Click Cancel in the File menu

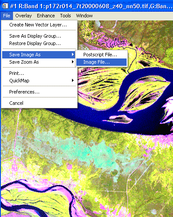pyautogui.click(x=39, y=103)
